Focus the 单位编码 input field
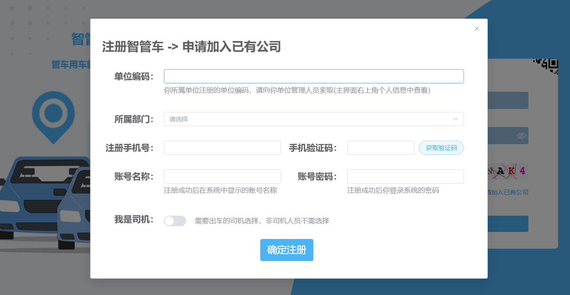This screenshot has width=570, height=295. pyautogui.click(x=313, y=76)
